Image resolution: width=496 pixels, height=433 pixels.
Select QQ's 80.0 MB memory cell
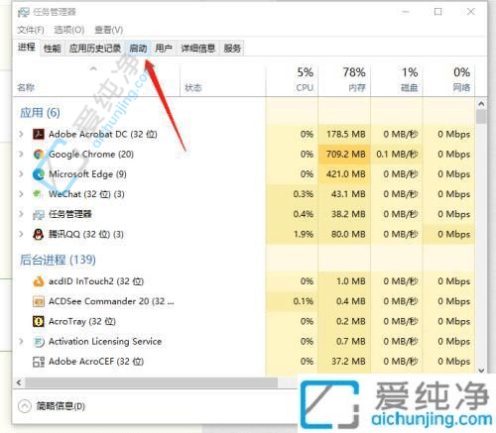click(x=344, y=234)
